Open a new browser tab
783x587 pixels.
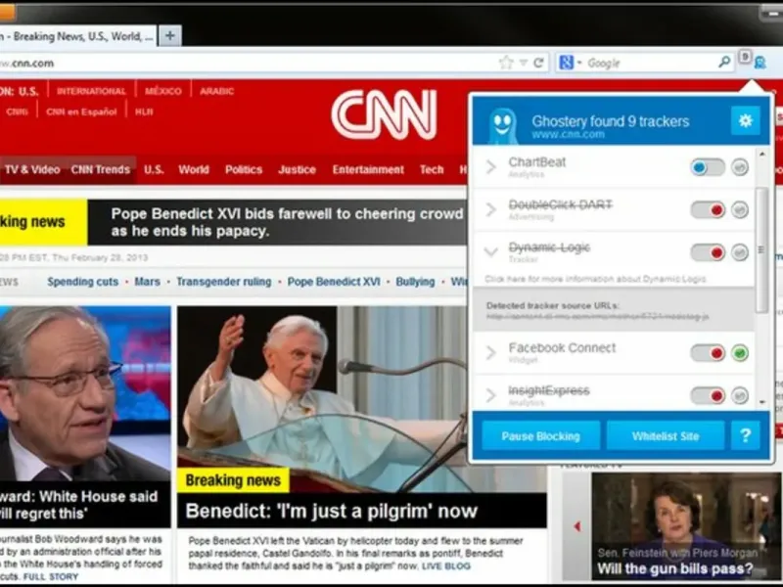[169, 36]
